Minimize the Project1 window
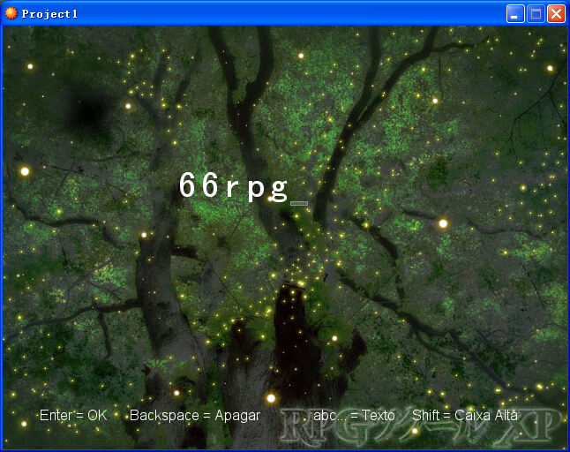 point(515,14)
